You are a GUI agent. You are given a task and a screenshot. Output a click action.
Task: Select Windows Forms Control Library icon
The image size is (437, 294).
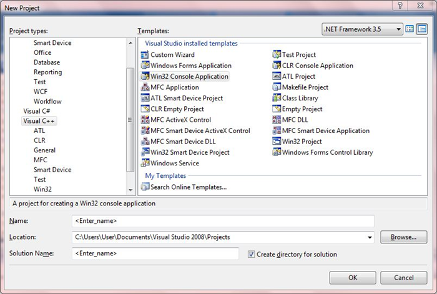[277, 152]
